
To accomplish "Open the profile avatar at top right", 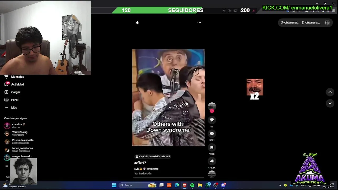I will tap(327, 23).
